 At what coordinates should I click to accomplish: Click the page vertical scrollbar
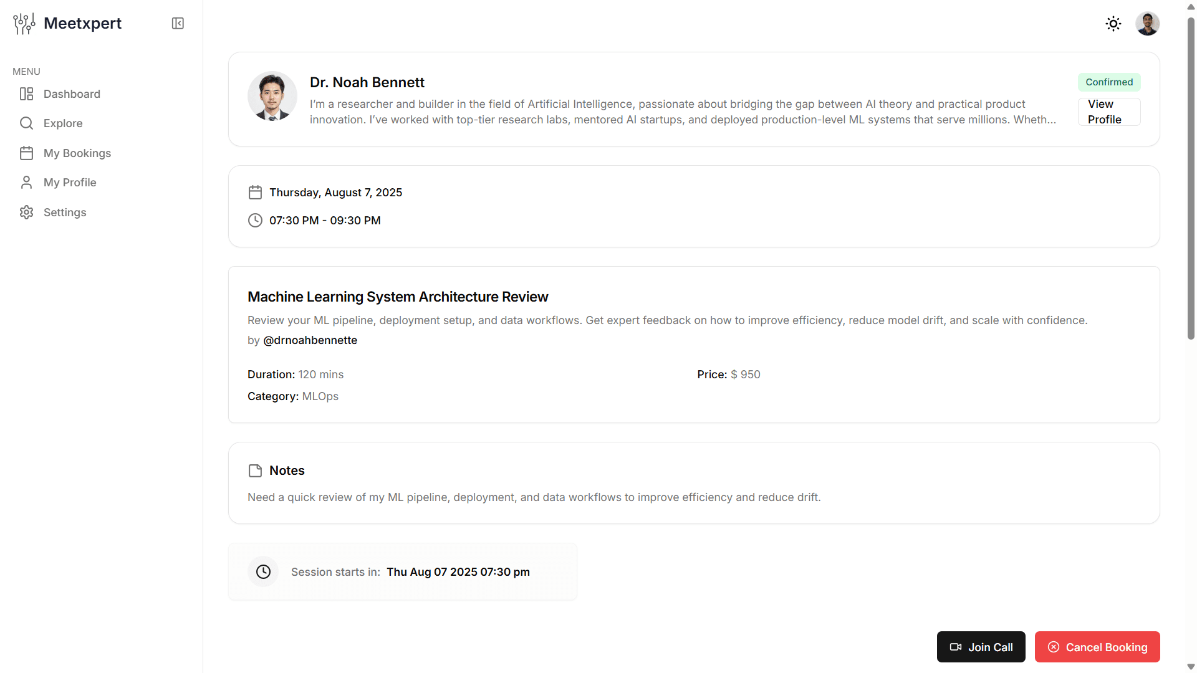coord(1191,181)
